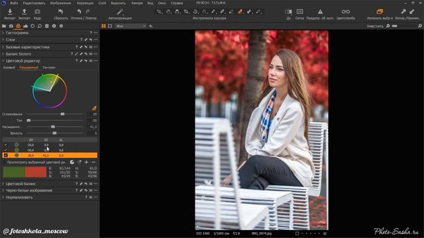
Task: Click the Насыщенность slider handle
Action: pos(53,127)
